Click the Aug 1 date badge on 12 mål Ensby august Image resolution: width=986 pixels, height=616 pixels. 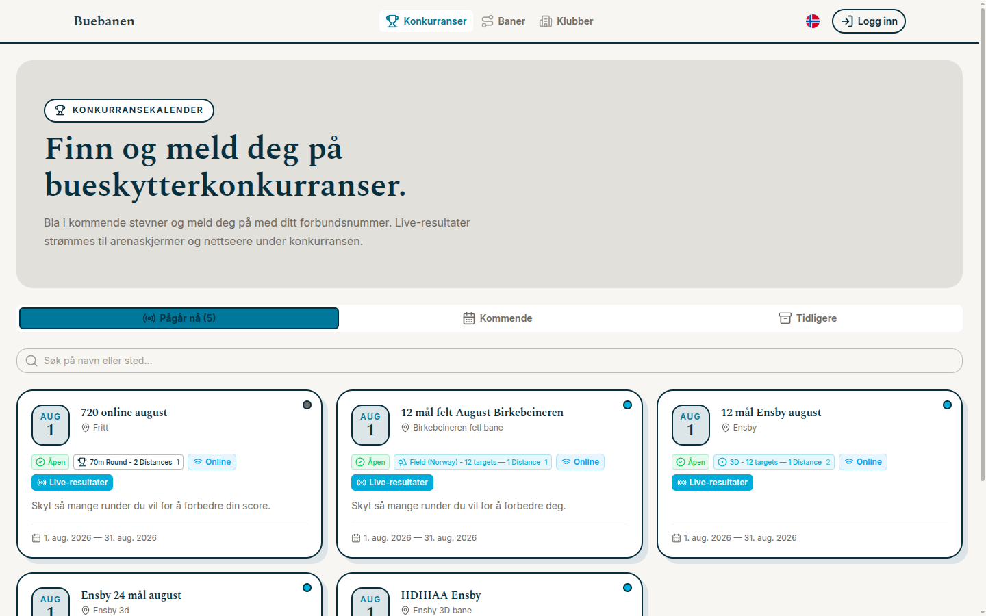pos(691,425)
